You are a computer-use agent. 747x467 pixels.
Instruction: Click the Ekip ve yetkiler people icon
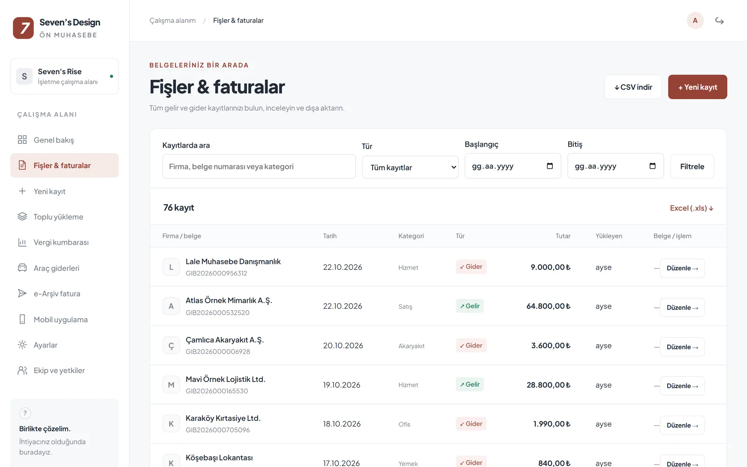(22, 370)
